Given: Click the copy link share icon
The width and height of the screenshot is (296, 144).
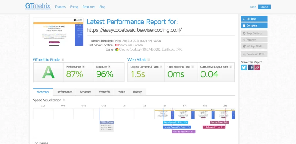Looking at the screenshot, I should [x=257, y=67].
